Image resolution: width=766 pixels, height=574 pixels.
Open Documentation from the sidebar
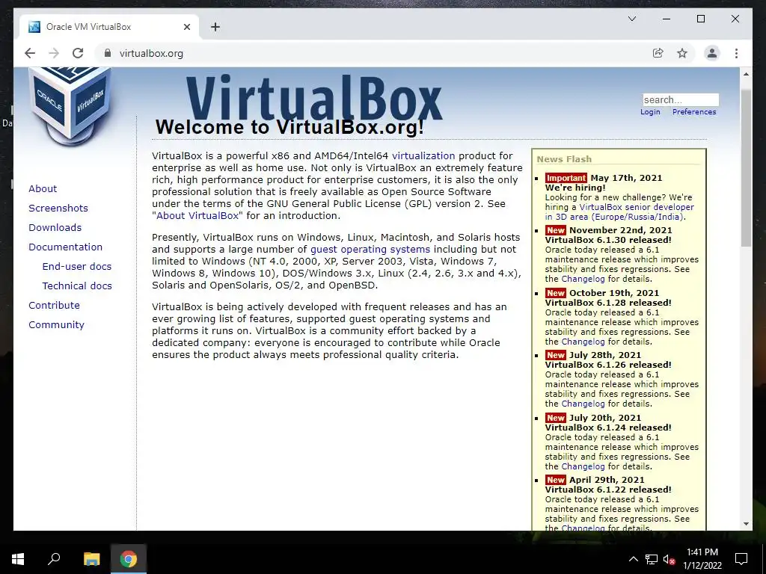pos(66,247)
